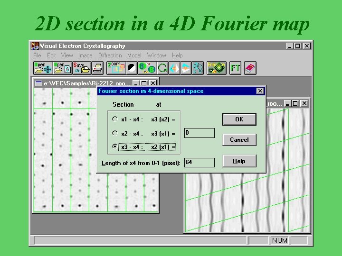Open the red help book icon
342x256 pixels.
point(250,68)
